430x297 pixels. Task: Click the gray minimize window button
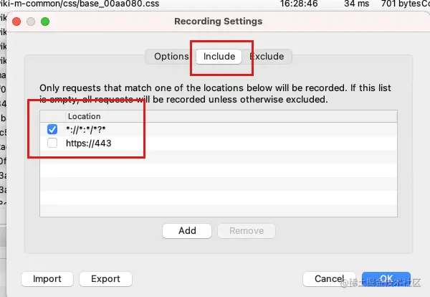pyautogui.click(x=31, y=22)
